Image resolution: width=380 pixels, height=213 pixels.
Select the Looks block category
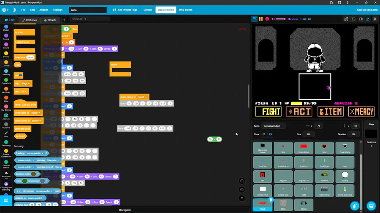tap(6, 37)
